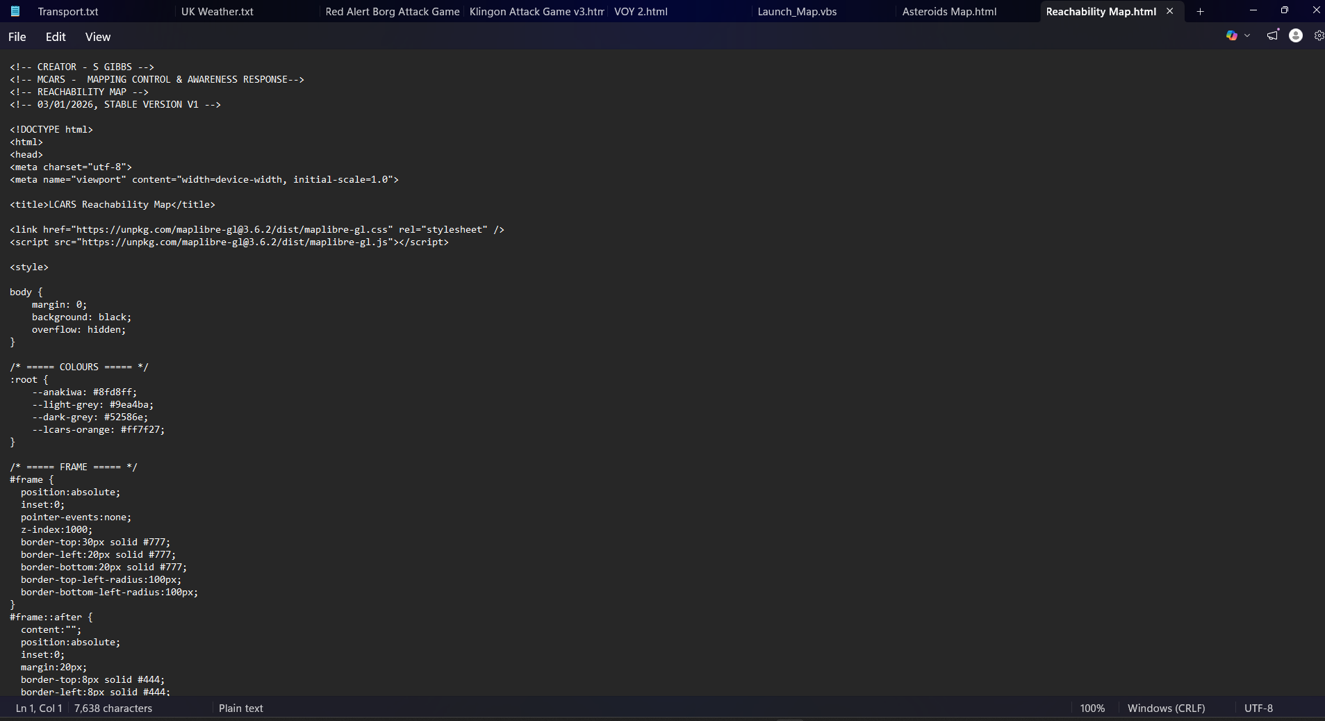Click Plain text format indicator
The width and height of the screenshot is (1325, 721).
[x=241, y=708]
